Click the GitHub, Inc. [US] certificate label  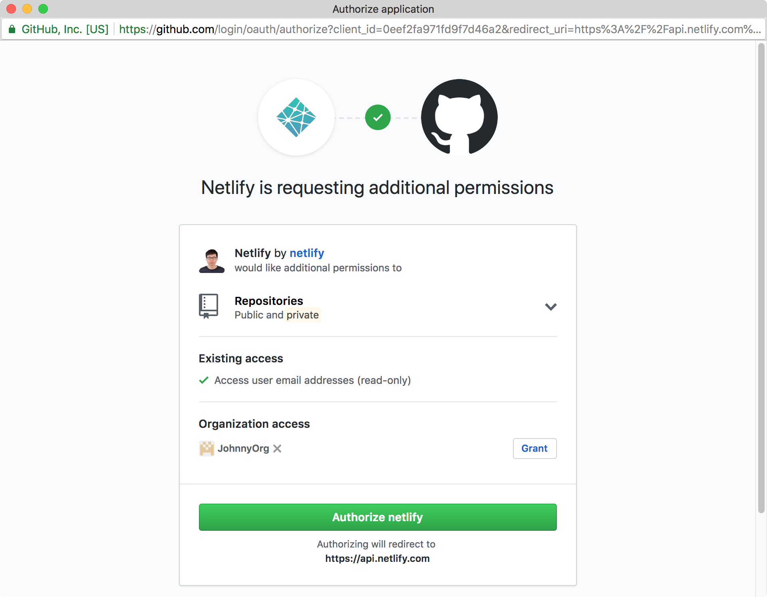point(65,29)
